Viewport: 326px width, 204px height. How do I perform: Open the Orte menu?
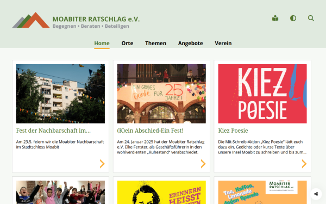pos(127,44)
